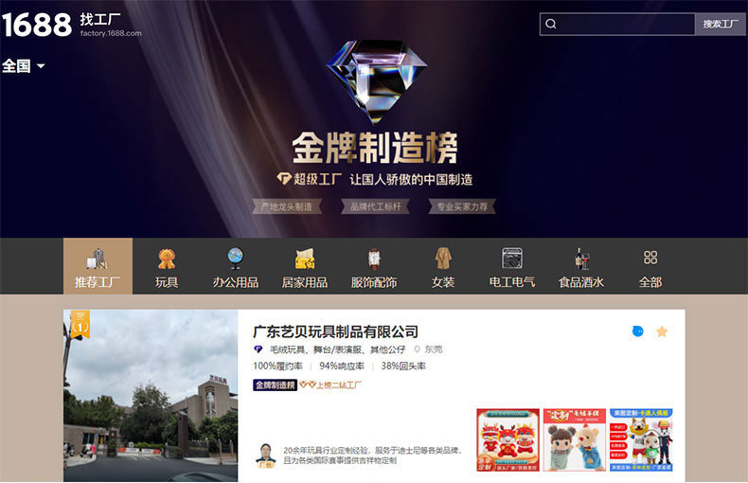The width and height of the screenshot is (748, 483).
Task: Open the 全部 categories tab
Action: [x=650, y=266]
